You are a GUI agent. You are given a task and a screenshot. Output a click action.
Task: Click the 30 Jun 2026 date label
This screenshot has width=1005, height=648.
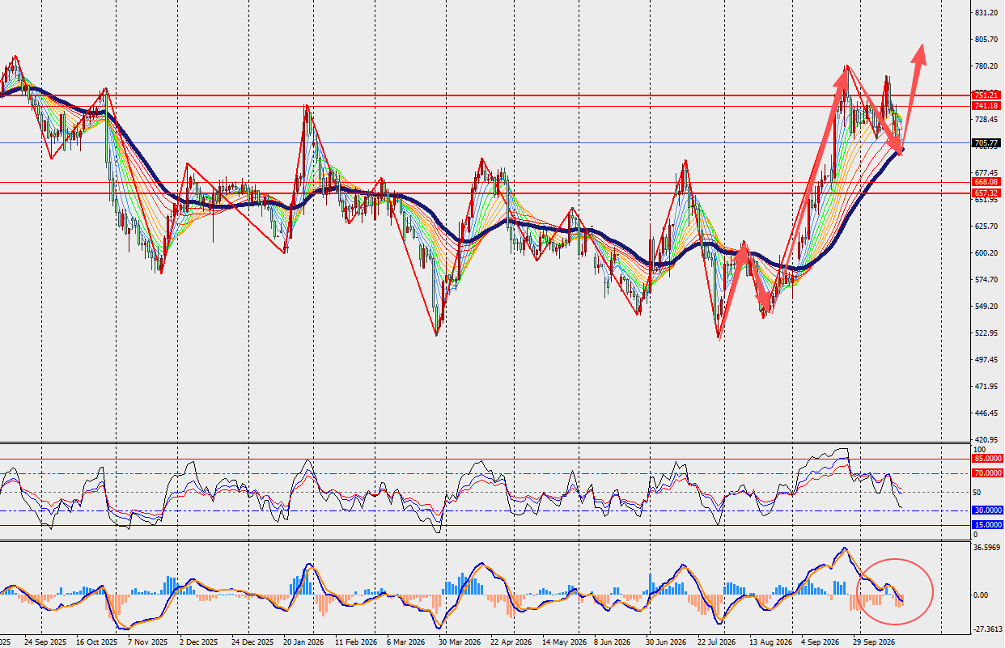pos(666,642)
